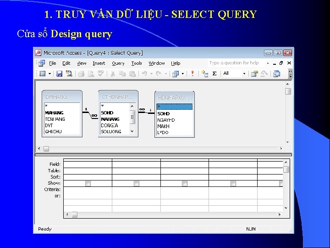The height and width of the screenshot is (248, 330).
Task: Select TENHANG field in DMHANG table
Action: click(x=55, y=119)
